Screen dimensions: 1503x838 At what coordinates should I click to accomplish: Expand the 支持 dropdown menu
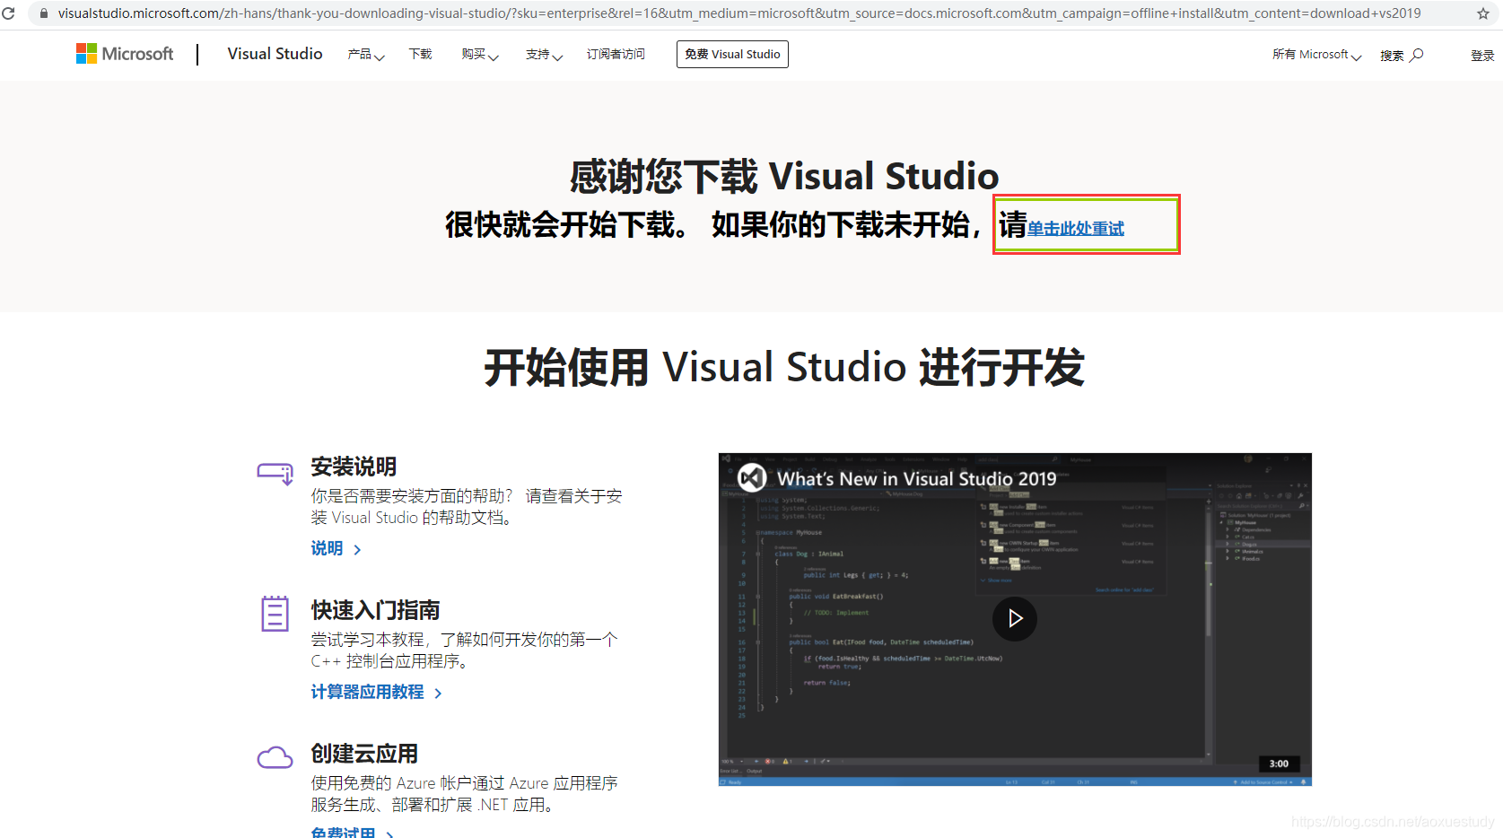(x=544, y=55)
